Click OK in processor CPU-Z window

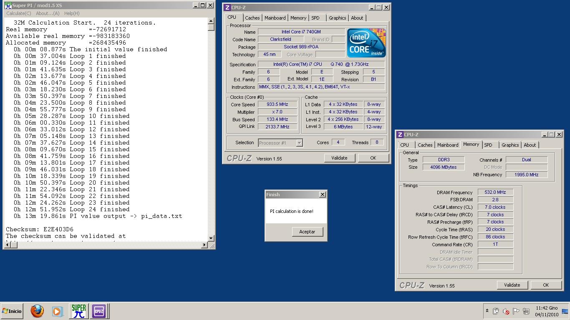click(373, 158)
